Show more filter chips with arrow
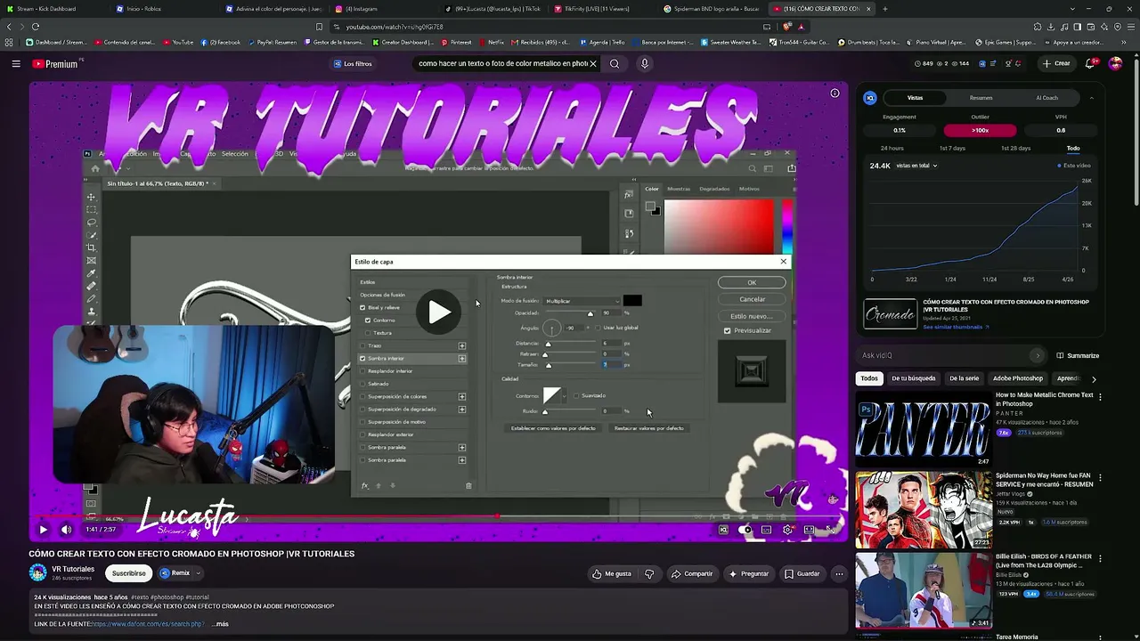 (1094, 378)
